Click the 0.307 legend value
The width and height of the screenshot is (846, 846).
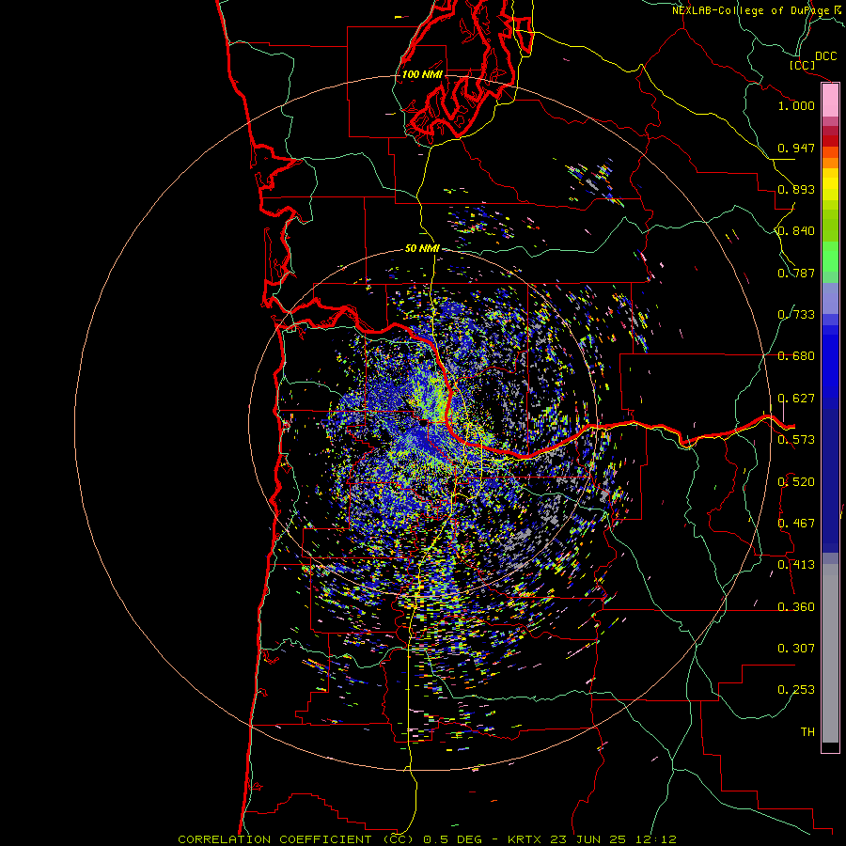pos(796,649)
